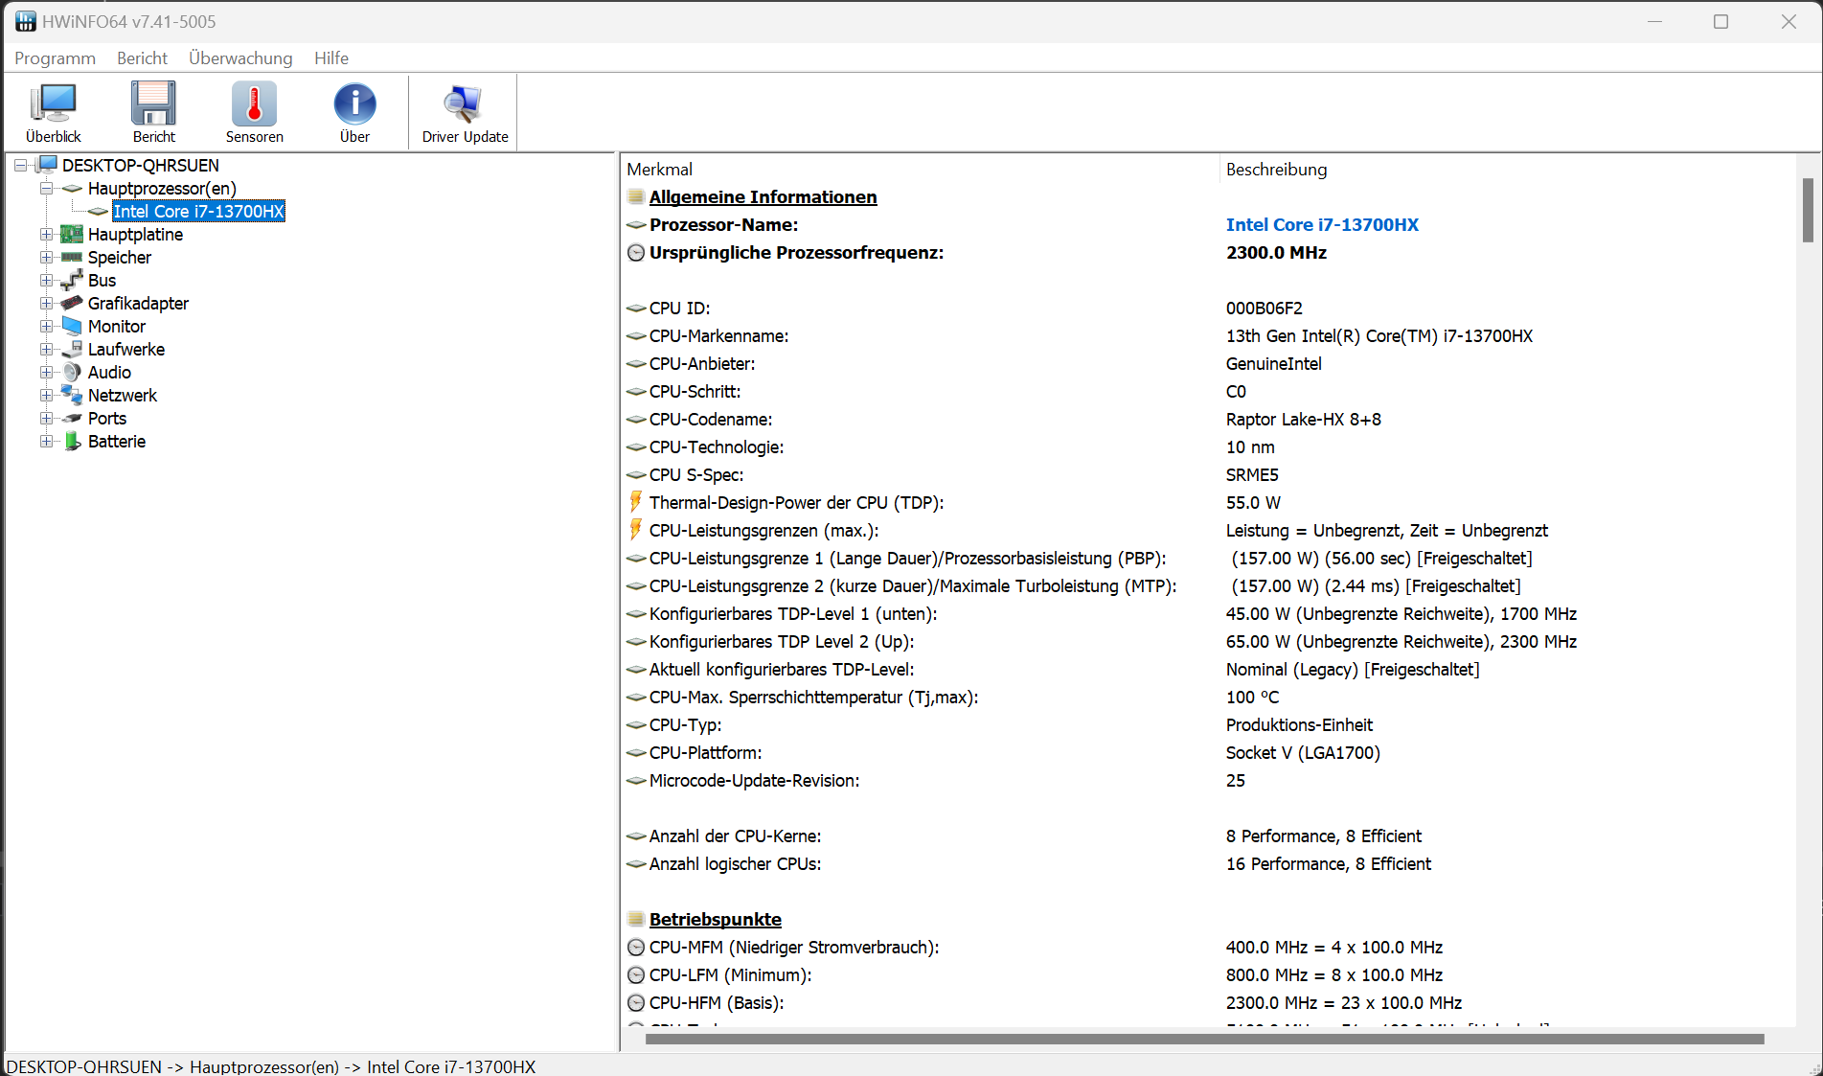Launch the Driver Update tool icon
Image resolution: width=1823 pixels, height=1076 pixels.
465,104
